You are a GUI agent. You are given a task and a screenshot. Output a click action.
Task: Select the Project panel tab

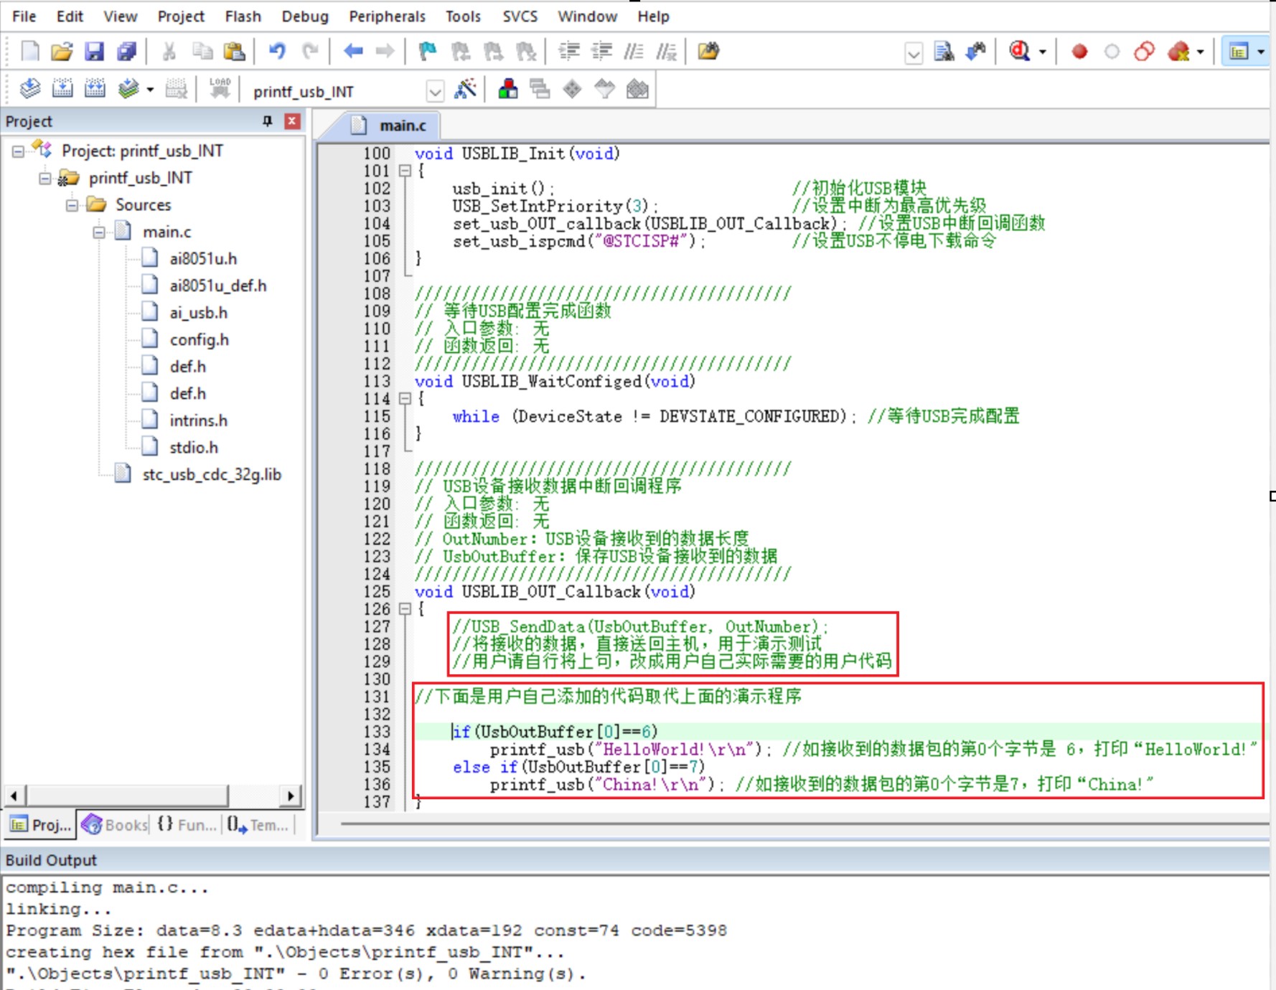point(40,825)
